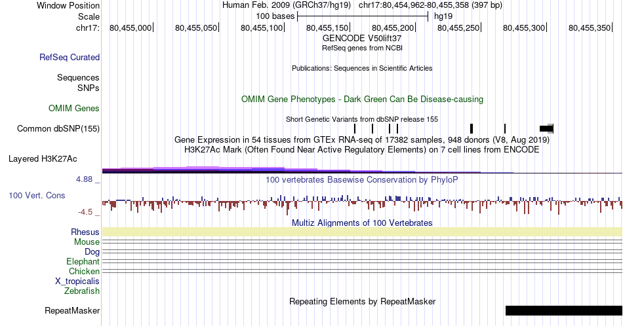
Task: Click the 80,455,100 ruler coordinate
Action: click(x=262, y=27)
